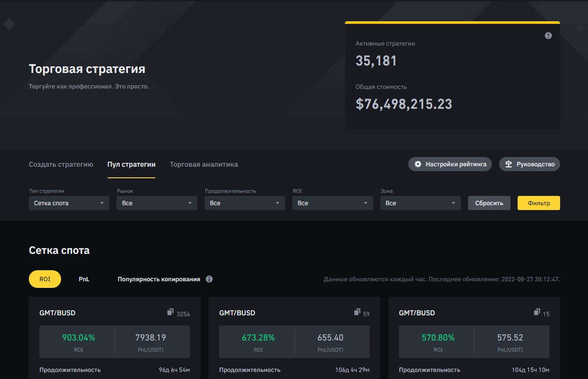Click copy icon on second GMT/BUSD card
The width and height of the screenshot is (588, 379).
[357, 312]
